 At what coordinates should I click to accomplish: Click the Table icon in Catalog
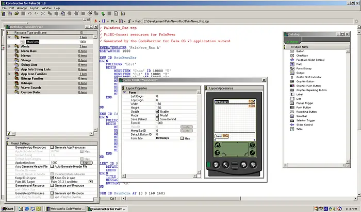pos(292,129)
